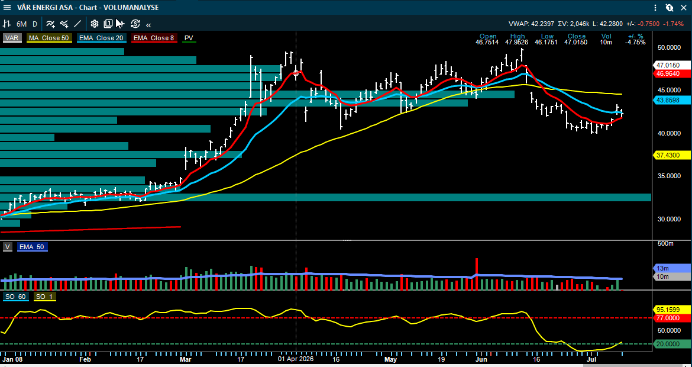Close the chart window with the X
The width and height of the screenshot is (692, 367).
[x=684, y=8]
